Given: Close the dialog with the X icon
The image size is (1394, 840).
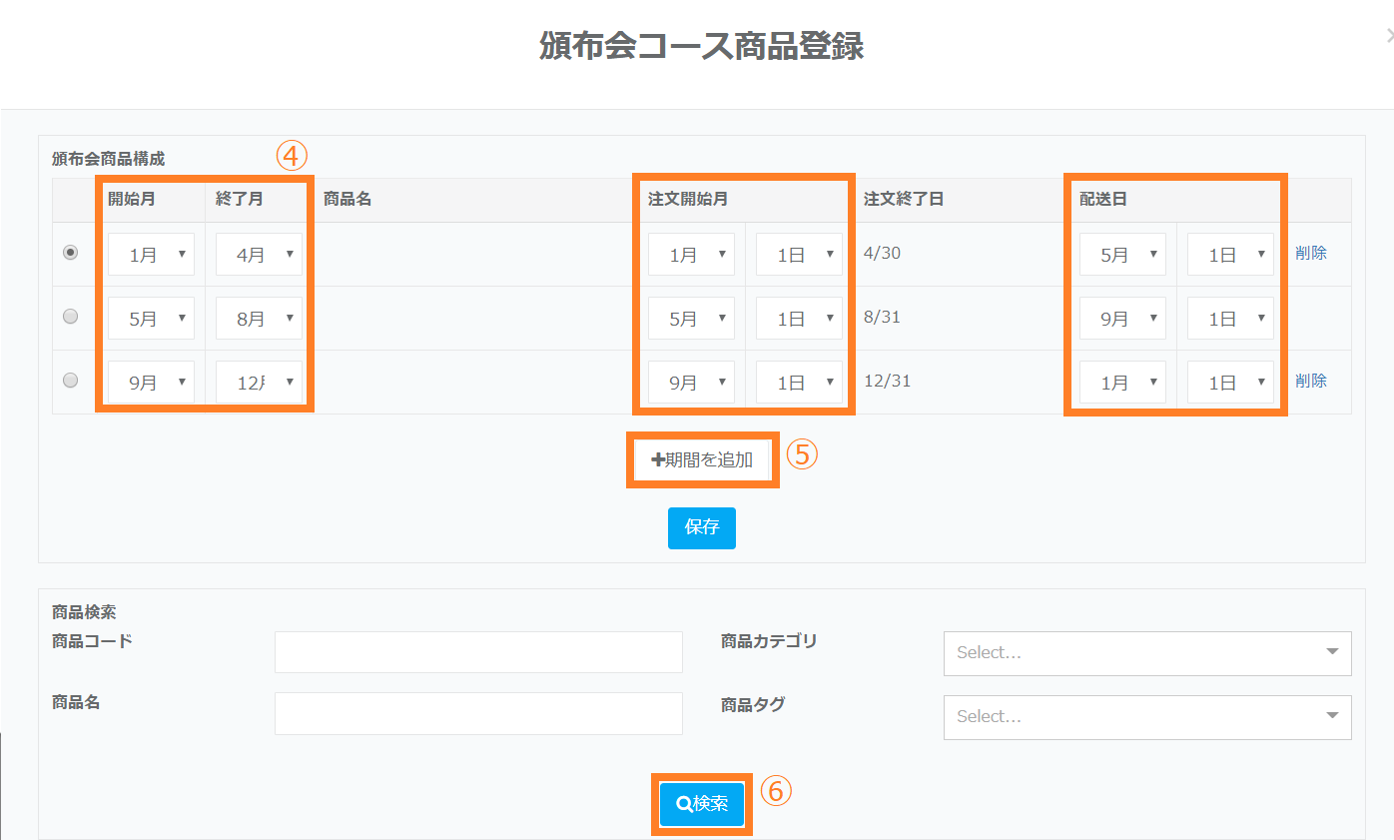Looking at the screenshot, I should pos(1389,37).
